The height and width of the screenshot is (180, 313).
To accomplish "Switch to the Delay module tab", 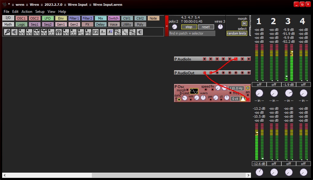I will pyautogui.click(x=100, y=24).
